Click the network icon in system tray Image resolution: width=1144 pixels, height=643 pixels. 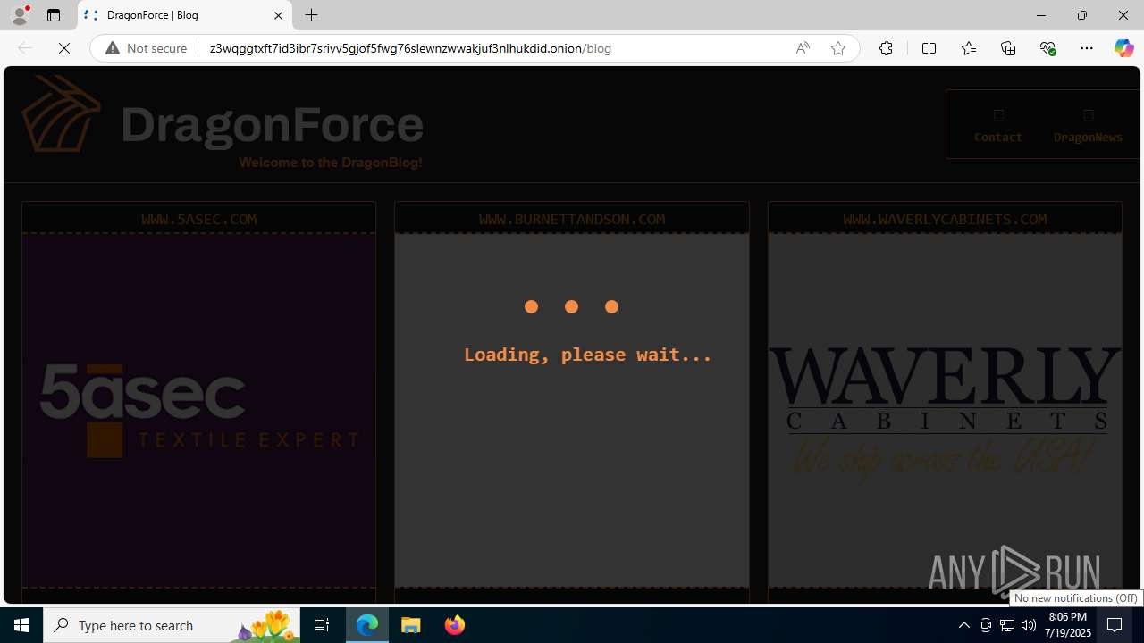[x=1007, y=625]
